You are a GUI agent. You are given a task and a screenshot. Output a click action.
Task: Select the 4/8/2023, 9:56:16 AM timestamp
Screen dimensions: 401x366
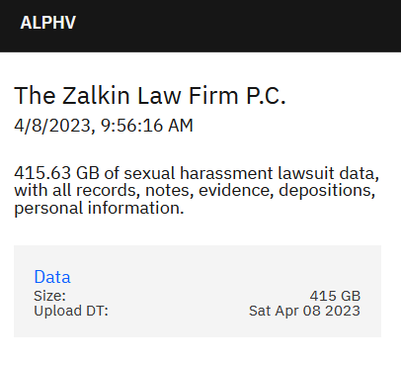pos(104,126)
